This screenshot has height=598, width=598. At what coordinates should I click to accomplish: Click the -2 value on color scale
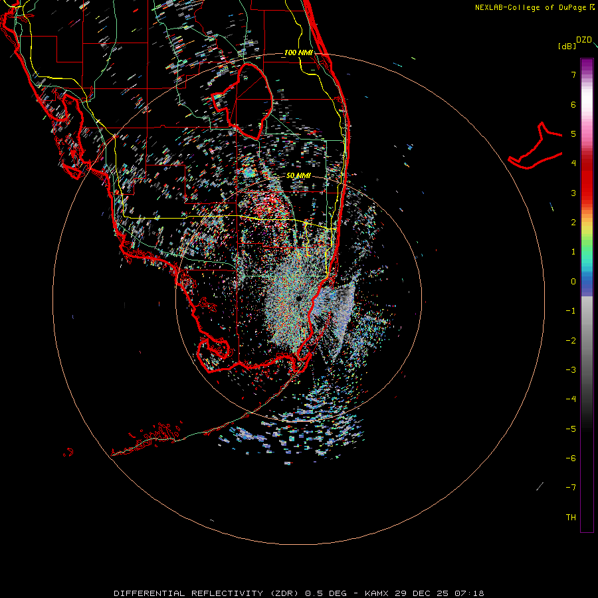[x=571, y=341]
